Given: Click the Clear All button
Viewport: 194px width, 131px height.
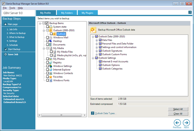Looking at the screenshot, I should pyautogui.click(x=178, y=114).
